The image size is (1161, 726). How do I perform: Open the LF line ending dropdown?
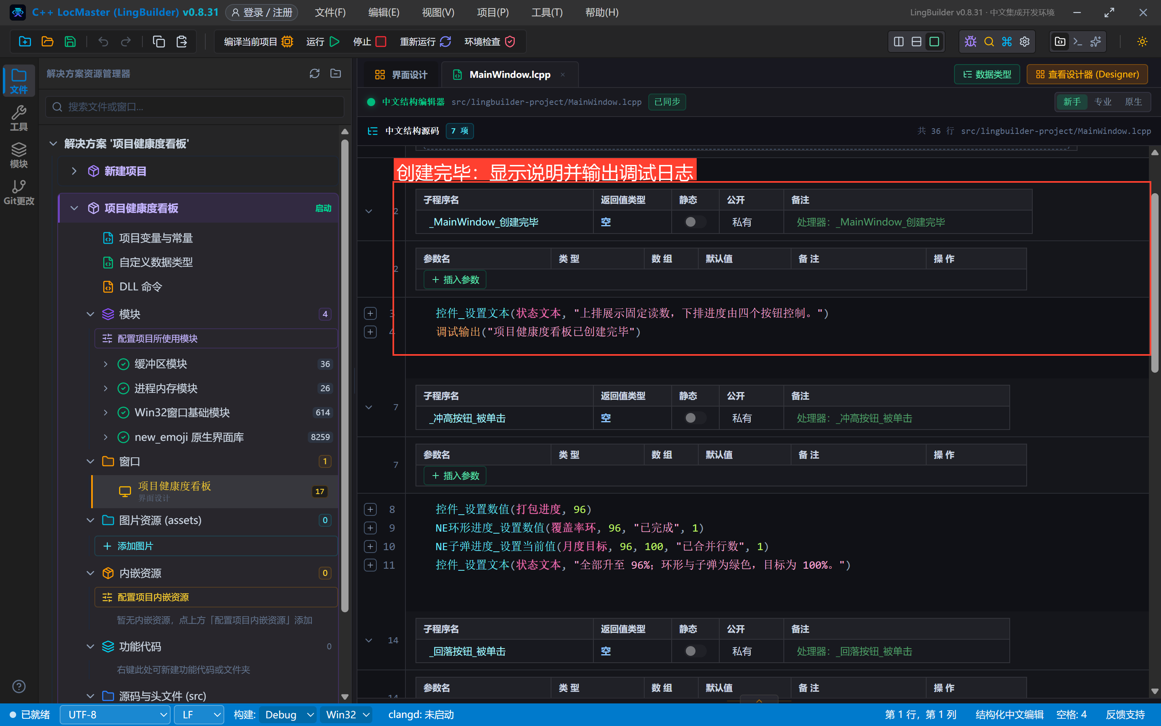coord(199,714)
